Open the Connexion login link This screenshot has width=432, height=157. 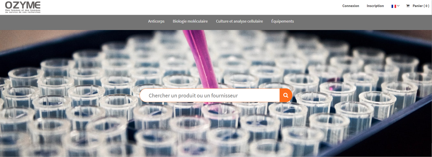(351, 6)
